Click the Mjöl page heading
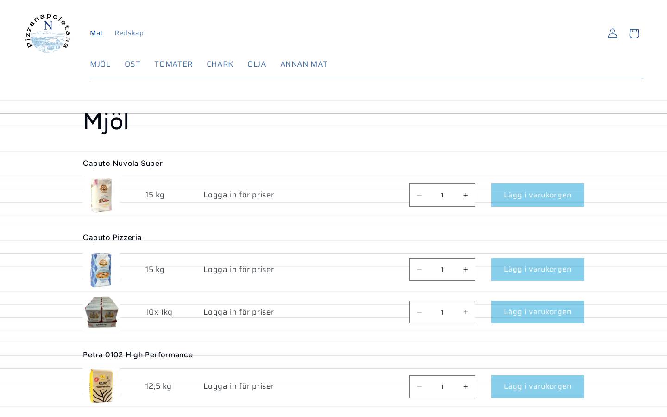The width and height of the screenshot is (667, 417). coord(106,121)
